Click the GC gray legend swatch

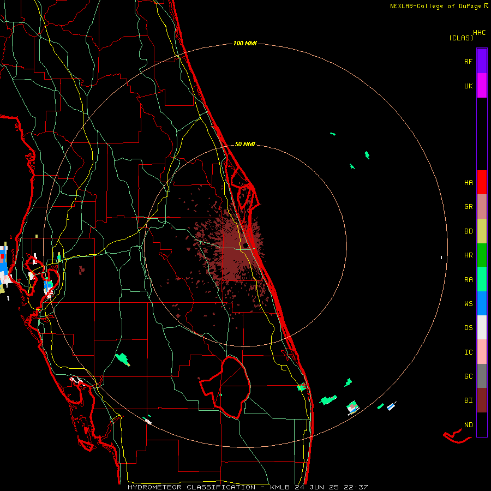[482, 376]
